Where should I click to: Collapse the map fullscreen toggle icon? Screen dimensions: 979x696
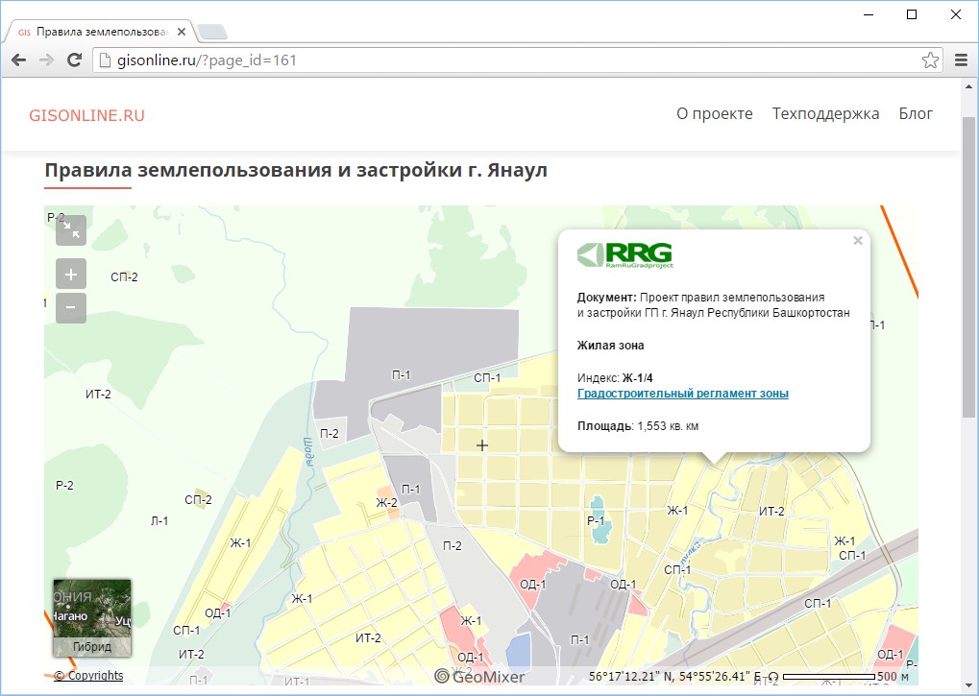pos(71,230)
